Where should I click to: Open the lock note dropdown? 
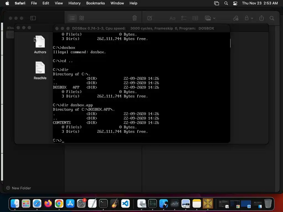point(249,18)
